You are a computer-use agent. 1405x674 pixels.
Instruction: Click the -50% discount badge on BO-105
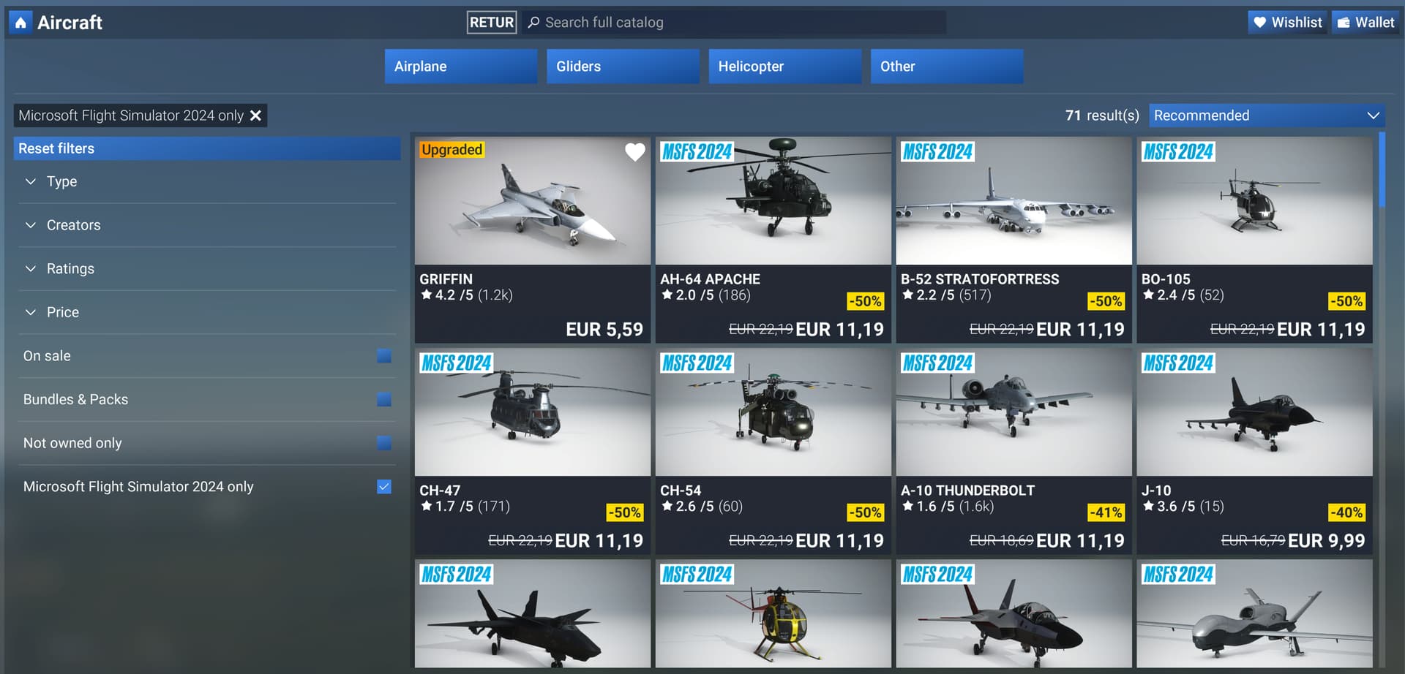[x=1346, y=301]
